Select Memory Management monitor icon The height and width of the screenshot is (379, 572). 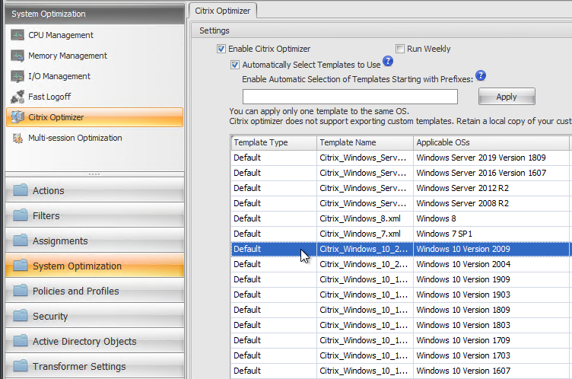pyautogui.click(x=17, y=56)
